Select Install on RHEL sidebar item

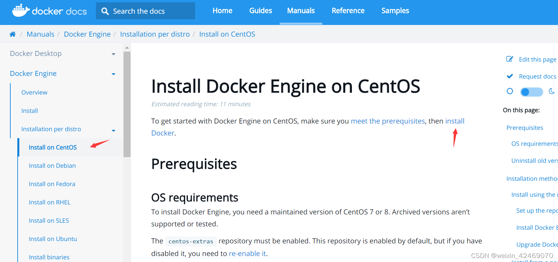click(50, 202)
